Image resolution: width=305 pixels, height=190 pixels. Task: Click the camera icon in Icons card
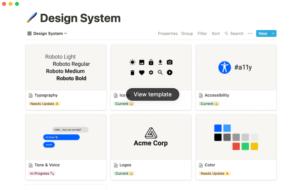169,62
